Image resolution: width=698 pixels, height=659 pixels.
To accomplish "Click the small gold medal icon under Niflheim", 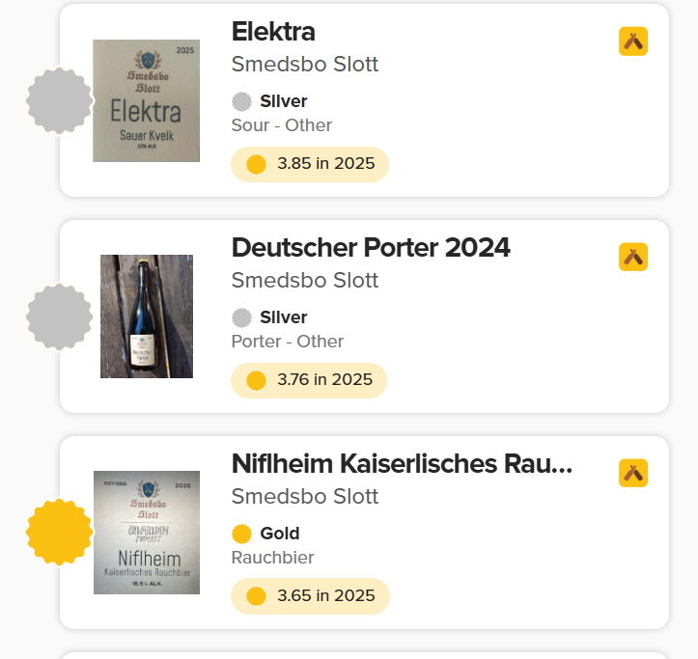I will click(241, 534).
